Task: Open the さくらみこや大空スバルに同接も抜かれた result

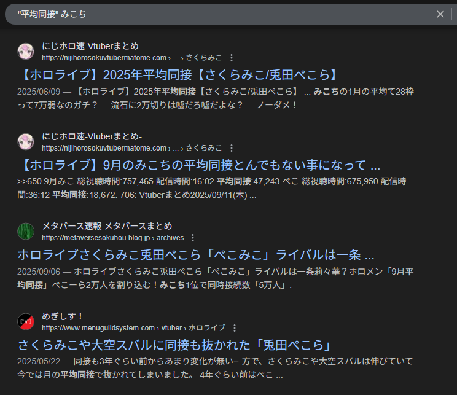Action: [174, 345]
